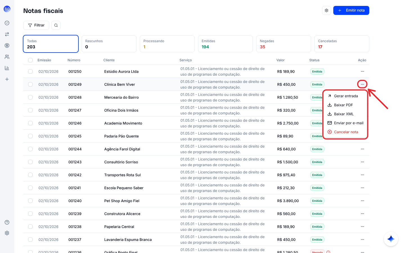Click the download icon for Baixar PDF
405x253 pixels.
pos(330,105)
